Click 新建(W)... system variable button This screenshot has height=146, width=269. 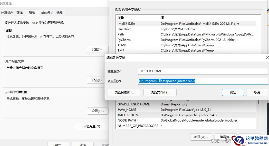point(201,137)
